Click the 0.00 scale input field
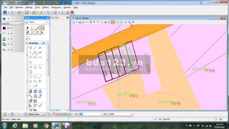Screen dimensions: 229x129 point(90,114)
